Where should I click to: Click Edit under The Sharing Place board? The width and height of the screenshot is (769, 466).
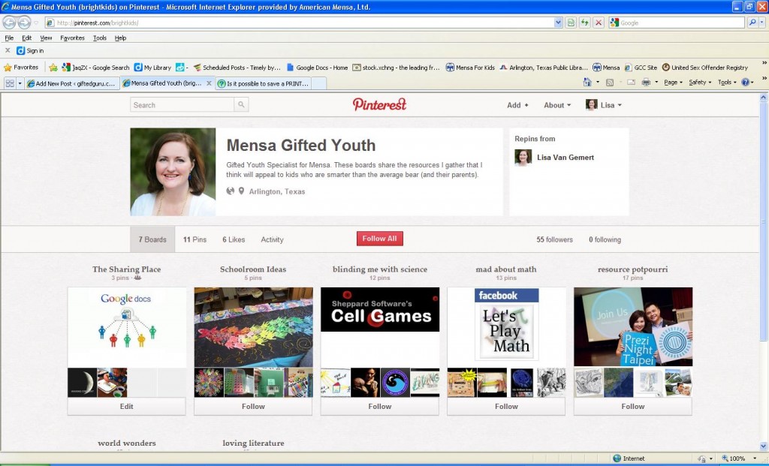pos(126,406)
